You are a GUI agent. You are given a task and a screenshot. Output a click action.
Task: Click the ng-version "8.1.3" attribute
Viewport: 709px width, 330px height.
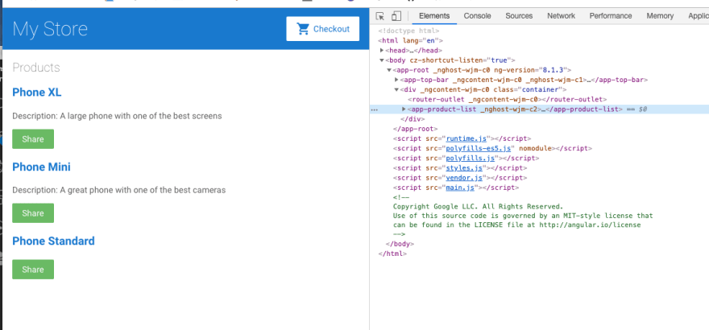pos(531,70)
